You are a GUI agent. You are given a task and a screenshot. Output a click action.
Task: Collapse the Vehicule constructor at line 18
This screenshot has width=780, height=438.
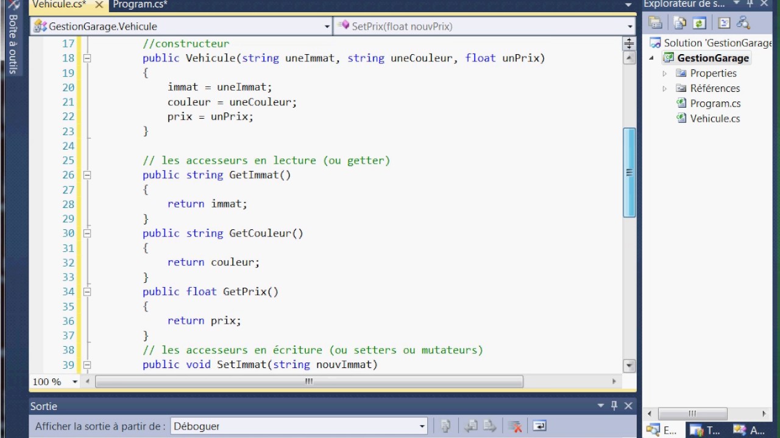[87, 58]
